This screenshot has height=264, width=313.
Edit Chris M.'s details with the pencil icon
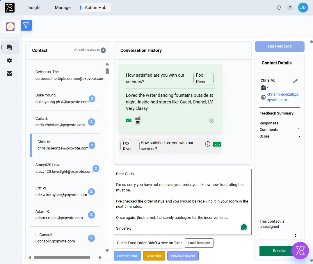[x=296, y=81]
